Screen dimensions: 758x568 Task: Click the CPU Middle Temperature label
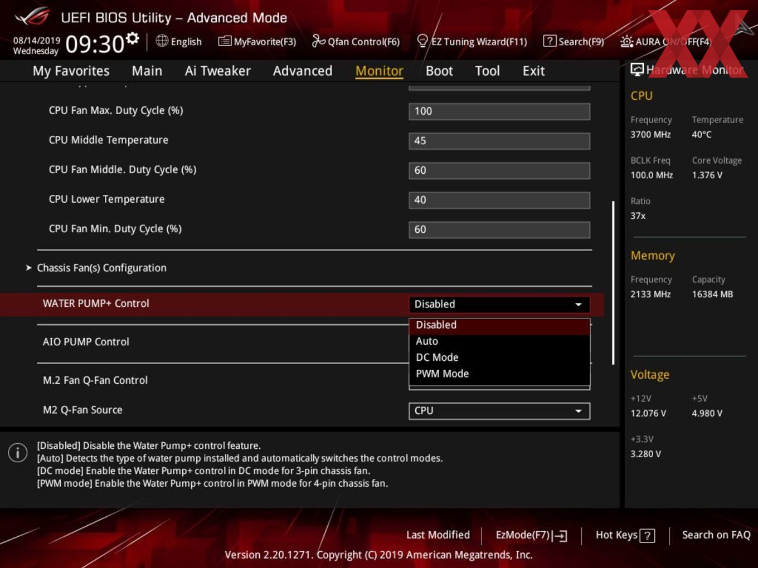(108, 140)
